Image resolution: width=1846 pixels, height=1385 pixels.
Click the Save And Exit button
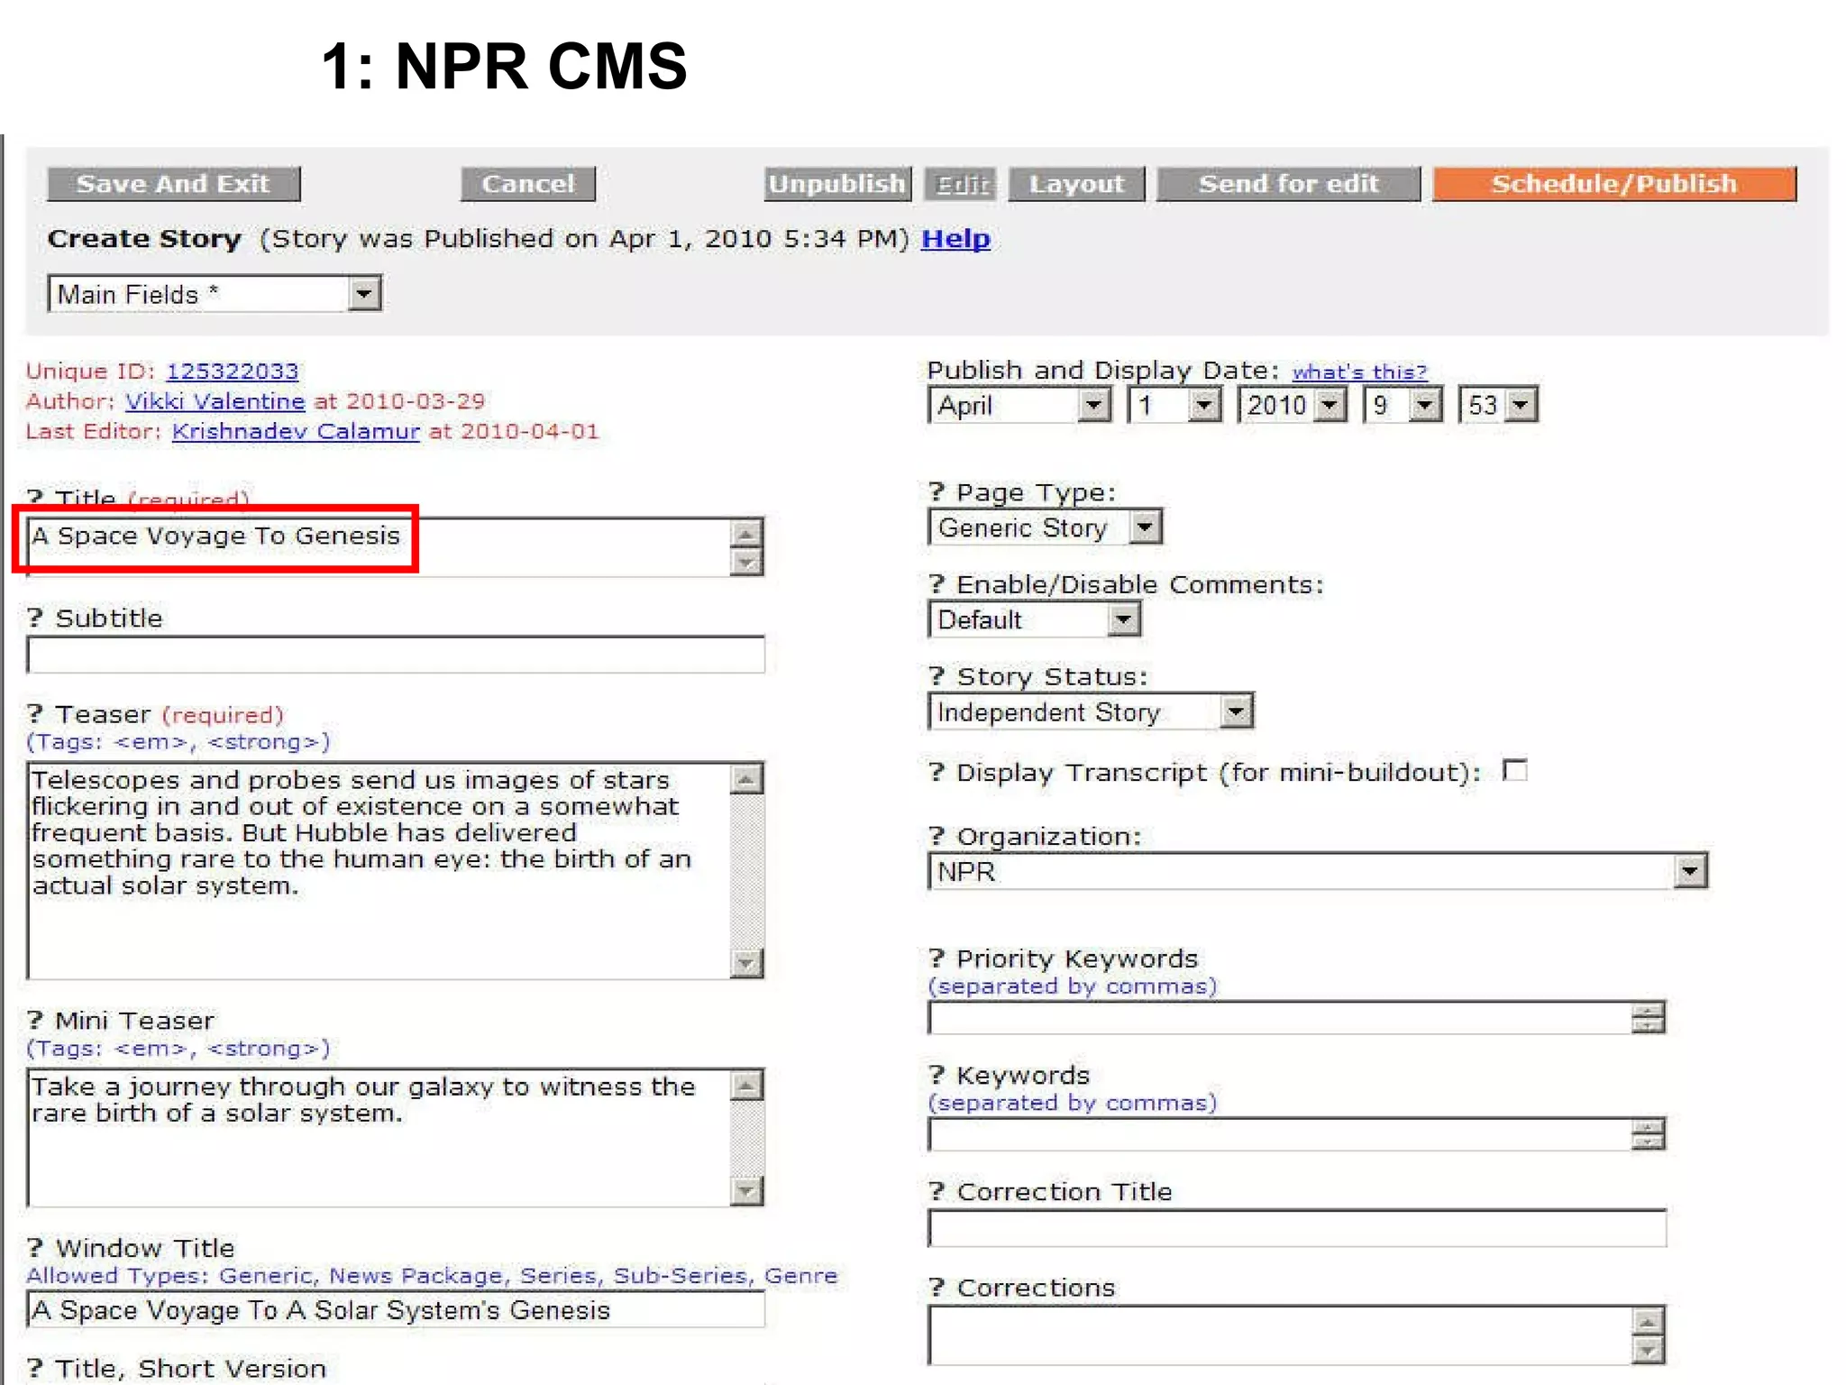(173, 184)
